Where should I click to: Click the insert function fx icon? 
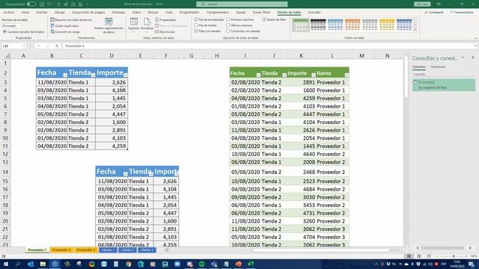(57, 46)
